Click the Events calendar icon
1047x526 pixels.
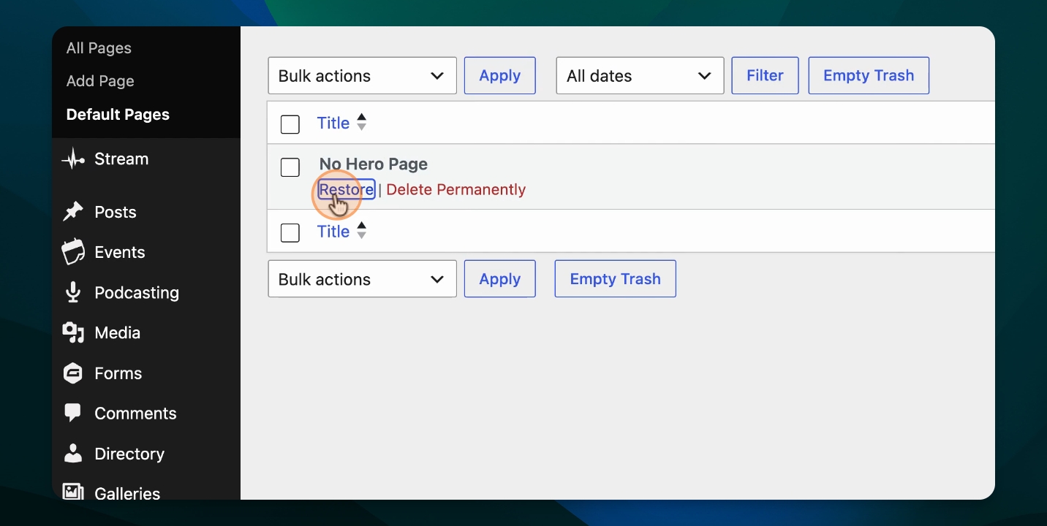[73, 252]
